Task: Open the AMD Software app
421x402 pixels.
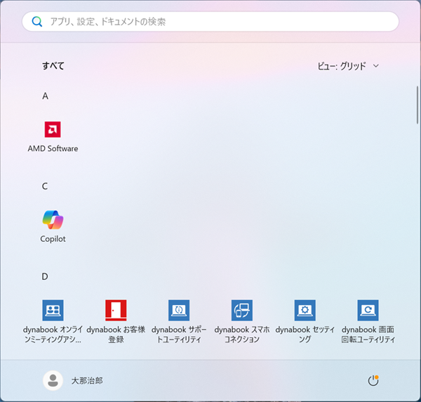Action: [x=53, y=137]
